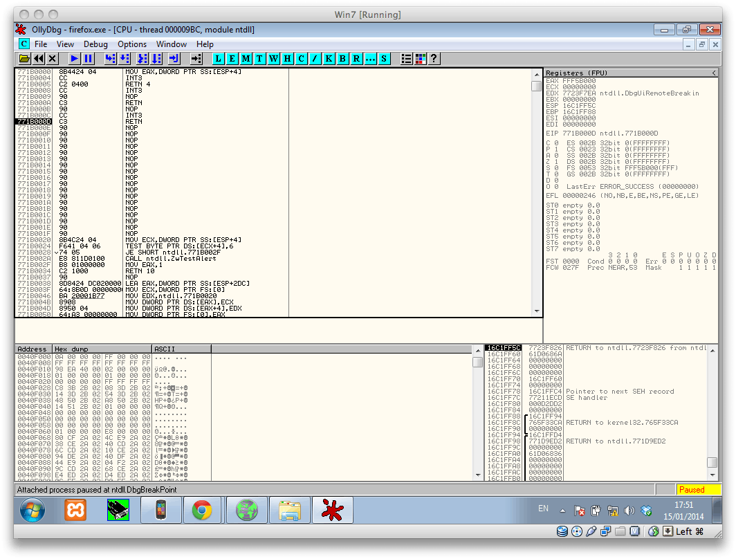Screen dimensions: 736x559
Task: Click stack pane scroll down arrow
Action: 712,475
